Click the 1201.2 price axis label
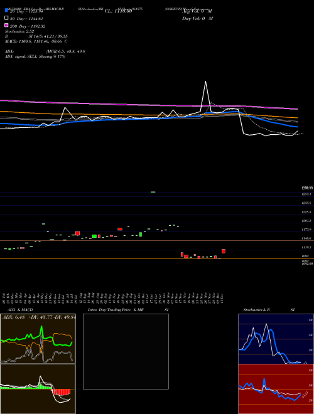 click(x=306, y=221)
